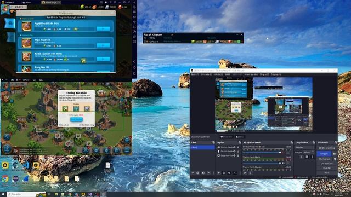This screenshot has height=197, width=351.
Task: Adjust the second mixer channel volume slider
Action: tap(262, 163)
